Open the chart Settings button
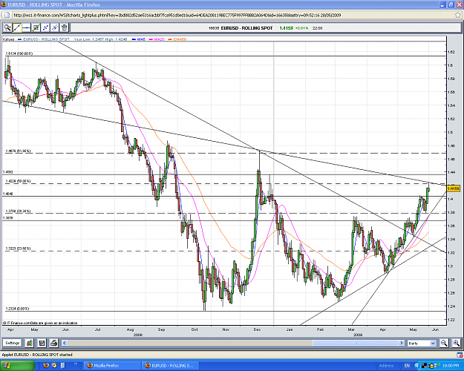 click(x=13, y=343)
